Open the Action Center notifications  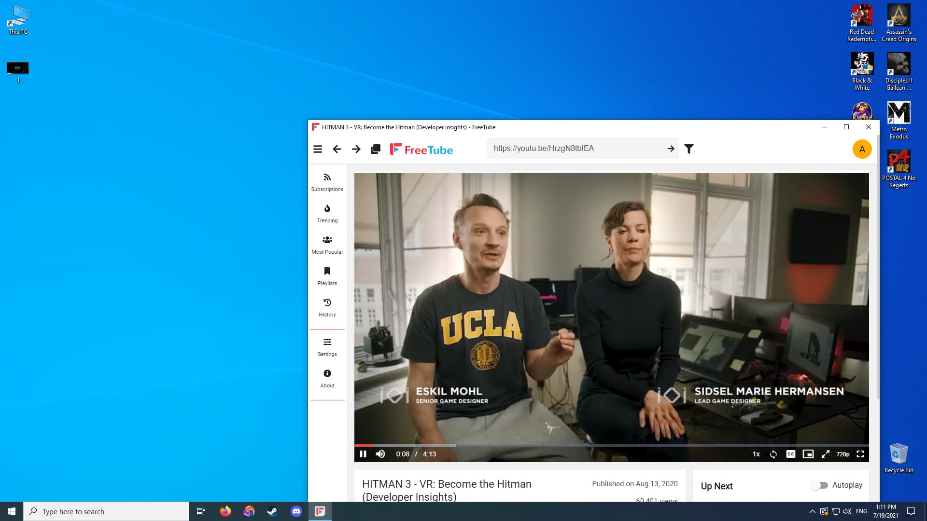(911, 511)
